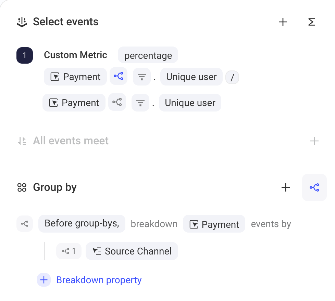Click the plus icon next to All events meet
Screen dimensions: 335x301
314,141
